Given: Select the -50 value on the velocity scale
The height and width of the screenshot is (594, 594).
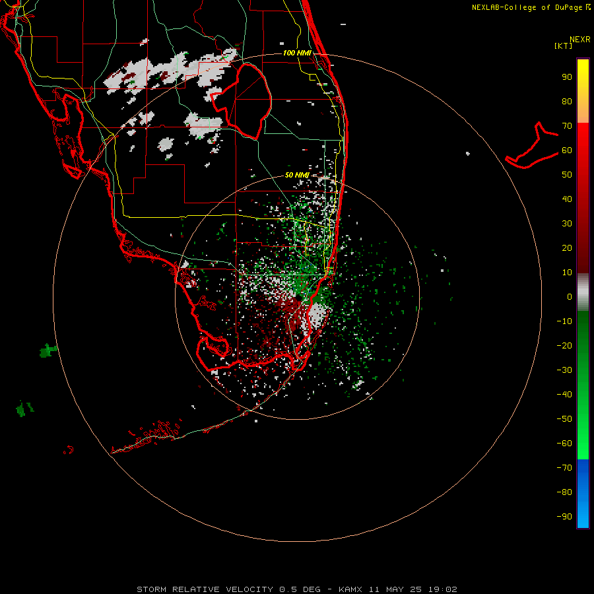Looking at the screenshot, I should click(564, 419).
